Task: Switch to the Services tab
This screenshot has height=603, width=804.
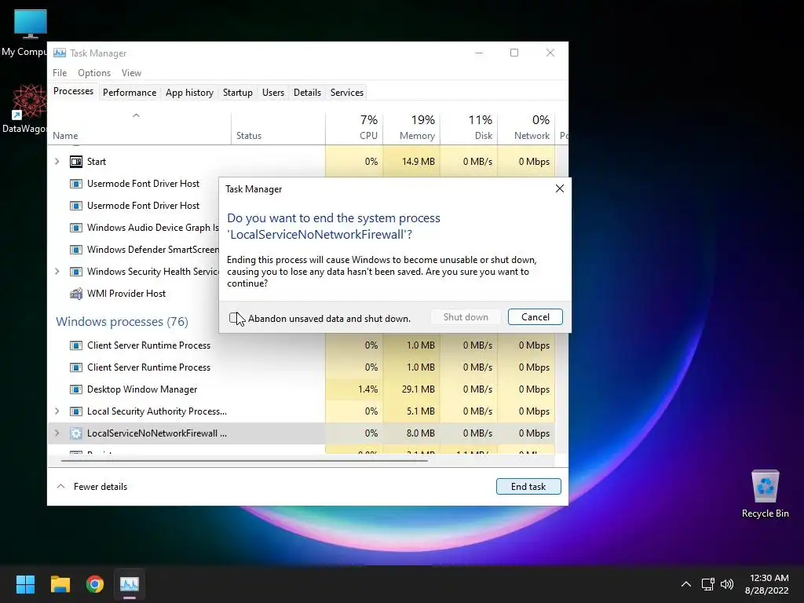Action: tap(346, 93)
